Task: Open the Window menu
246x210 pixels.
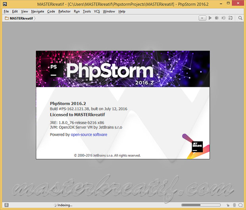Action: point(109,11)
